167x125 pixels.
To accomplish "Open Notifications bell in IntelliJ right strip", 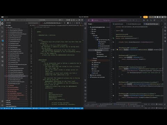I will (x=165, y=24).
